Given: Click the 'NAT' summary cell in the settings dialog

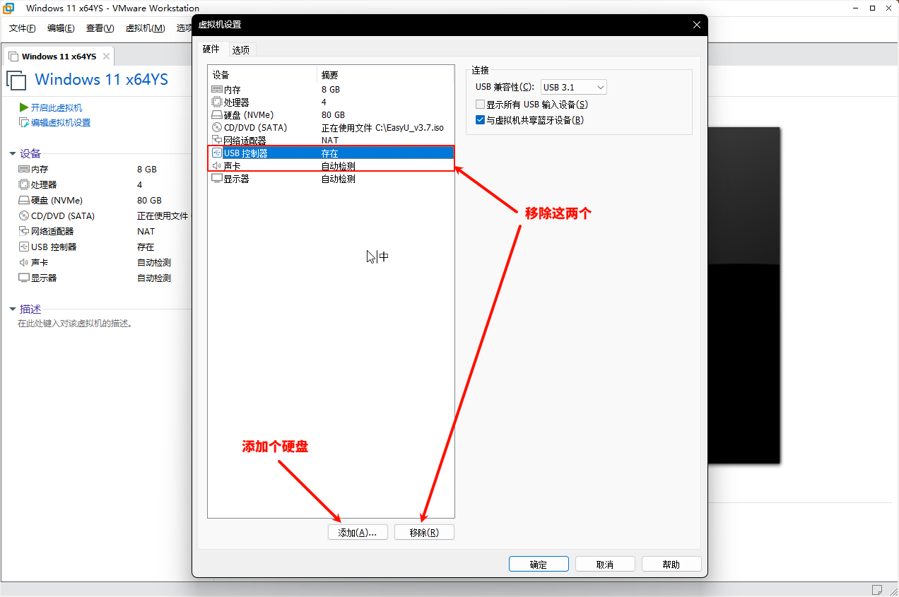Looking at the screenshot, I should pyautogui.click(x=330, y=141).
